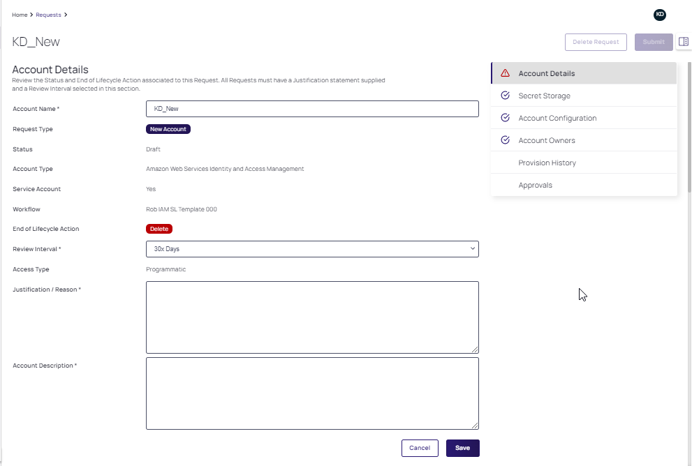Screen dimensions: 692x466
Task: Click the red Delete lifecycle action badge
Action: tap(159, 229)
